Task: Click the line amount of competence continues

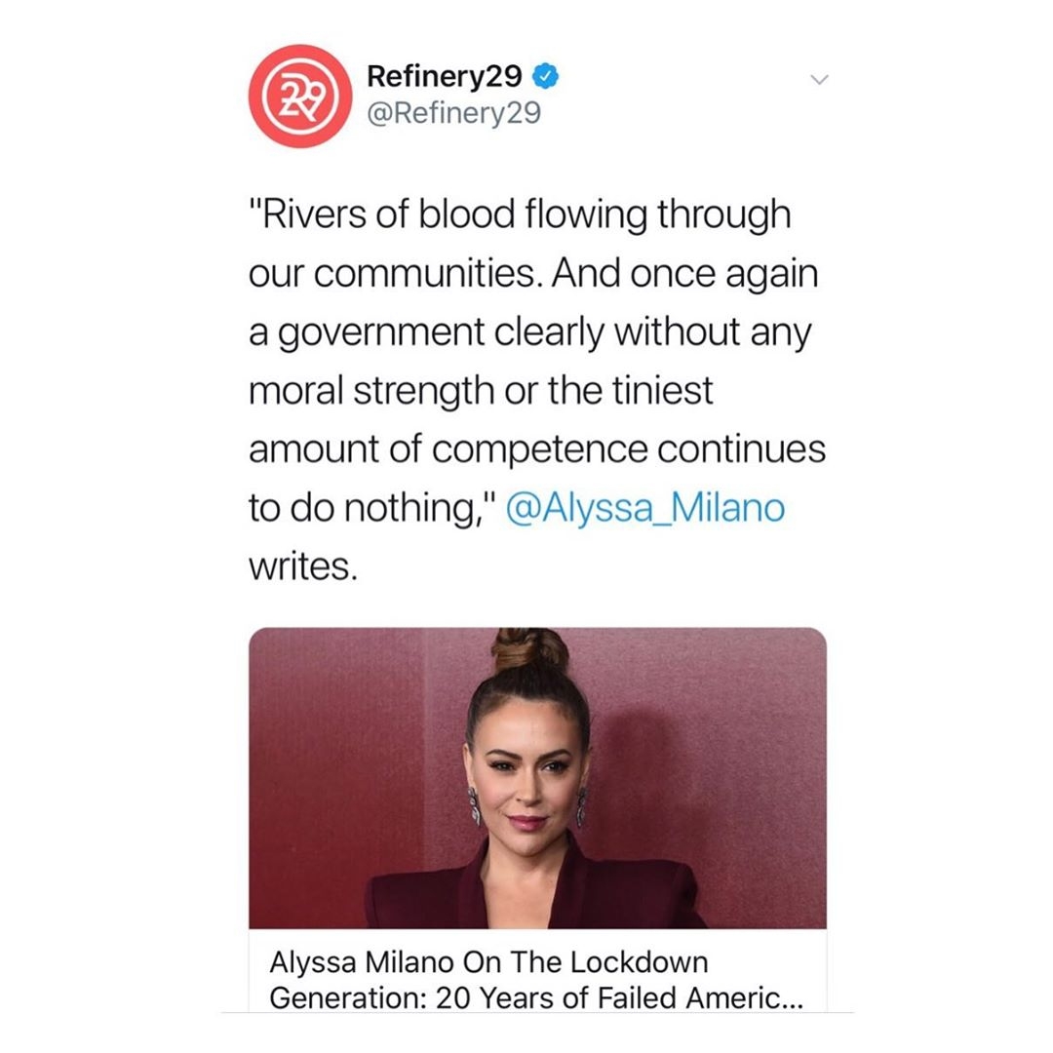Action: point(537,448)
